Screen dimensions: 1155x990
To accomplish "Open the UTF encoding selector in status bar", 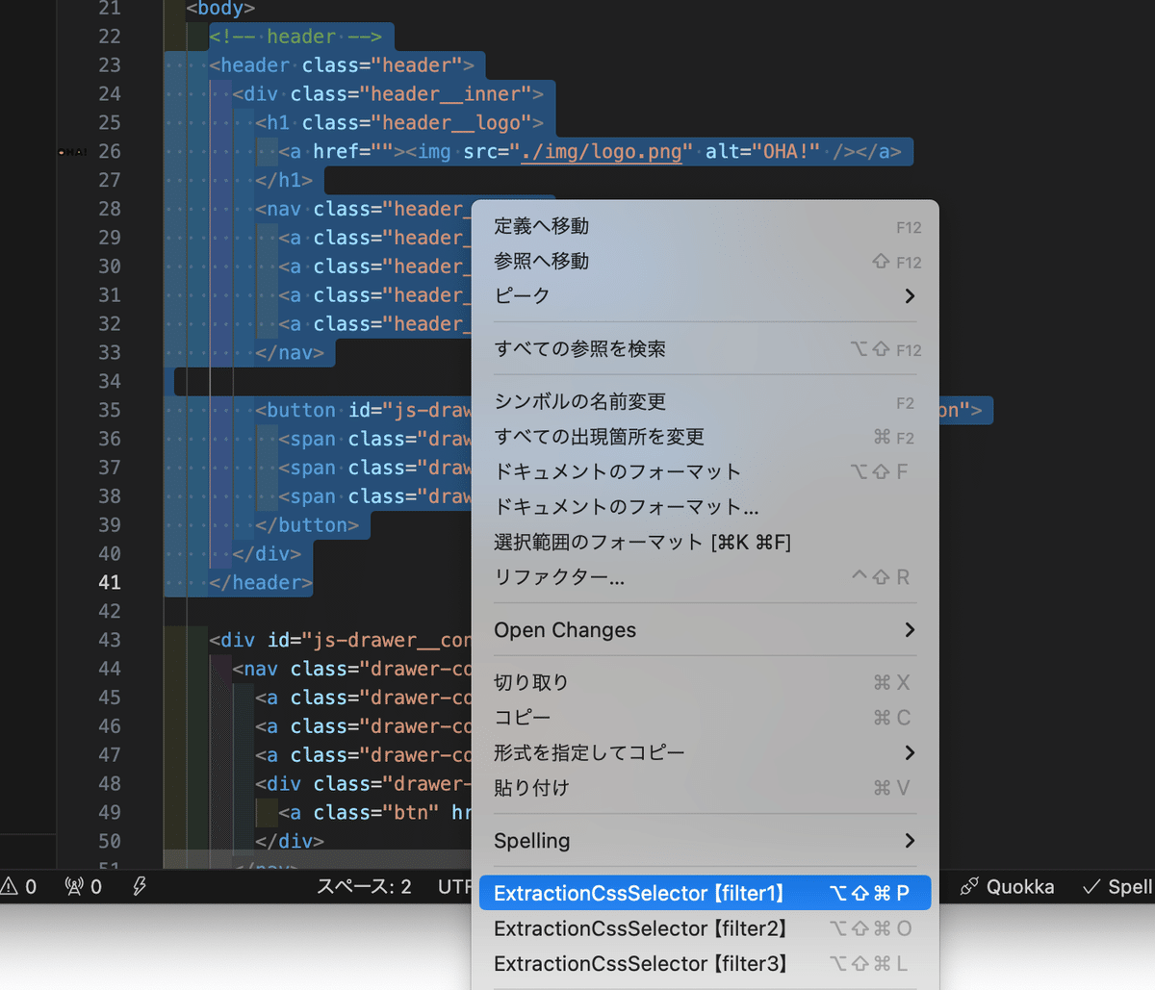I will tap(453, 886).
